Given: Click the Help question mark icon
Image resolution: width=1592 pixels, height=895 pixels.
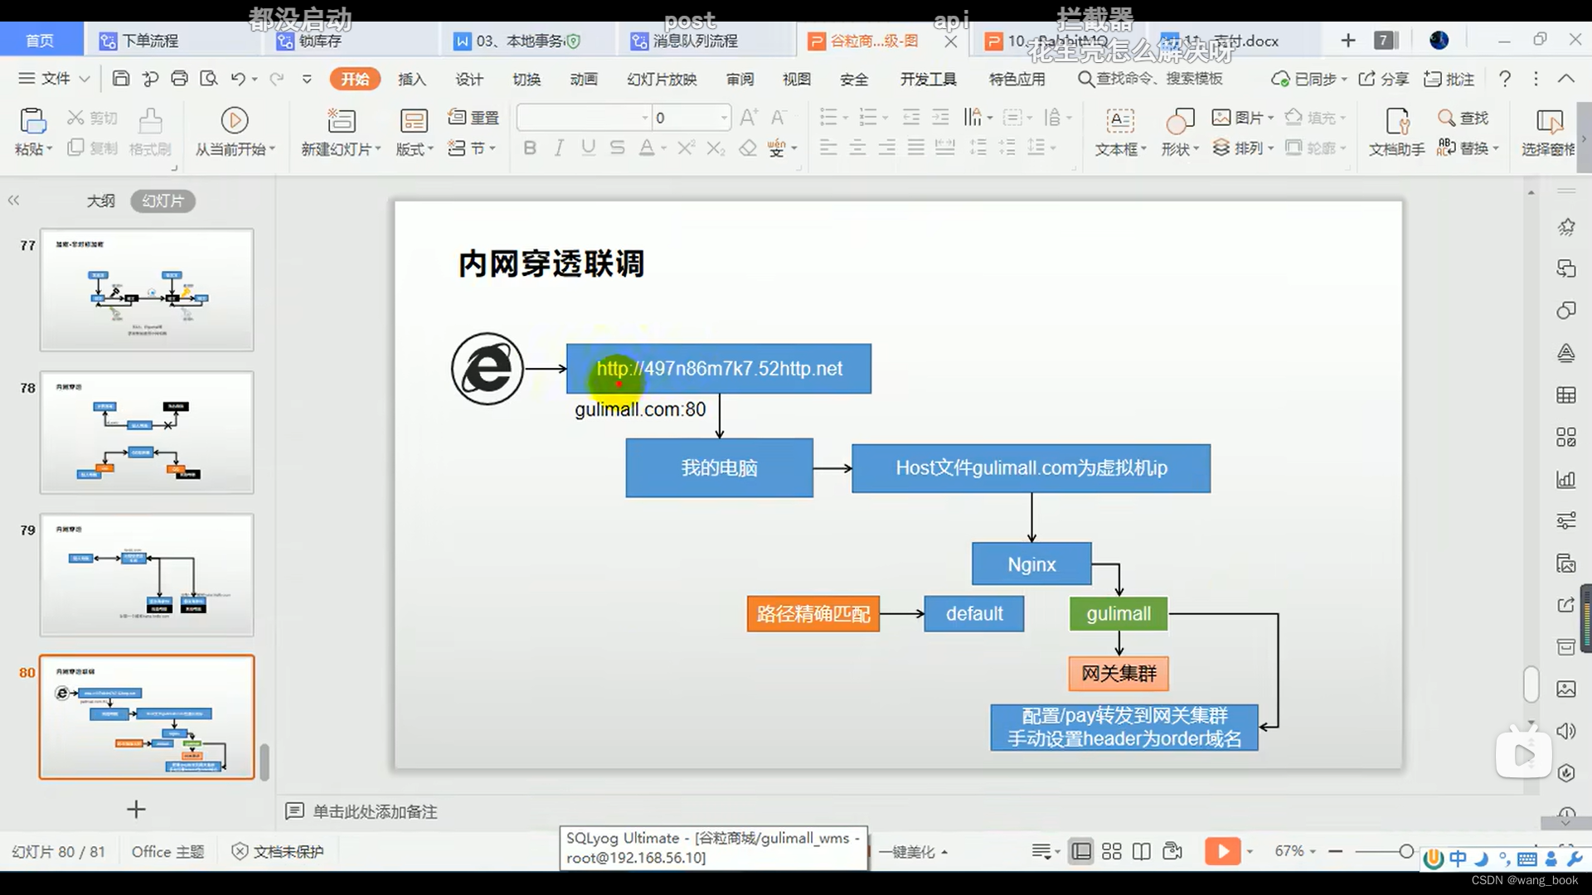Looking at the screenshot, I should click(1504, 79).
